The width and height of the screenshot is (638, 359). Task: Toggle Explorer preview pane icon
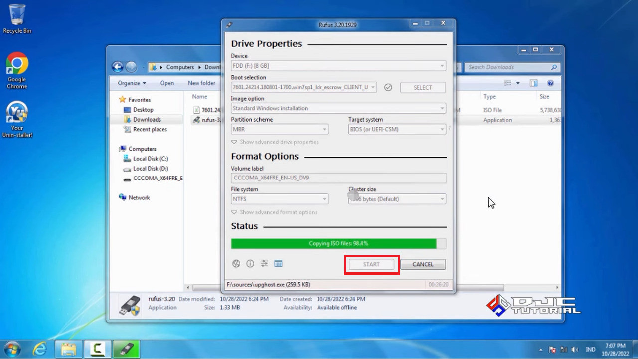(x=534, y=83)
